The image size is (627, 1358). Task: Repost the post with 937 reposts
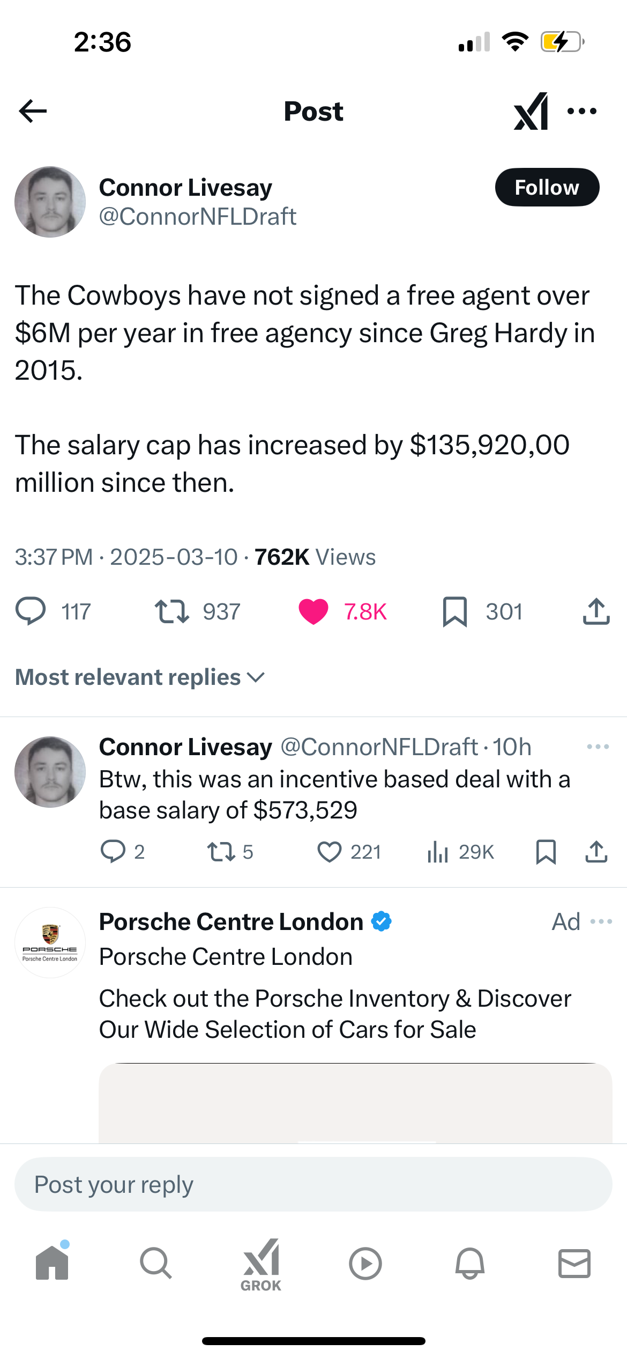(172, 611)
